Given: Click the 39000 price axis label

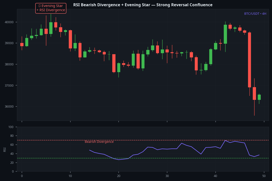Looking at the screenshot, I should 9,43.
